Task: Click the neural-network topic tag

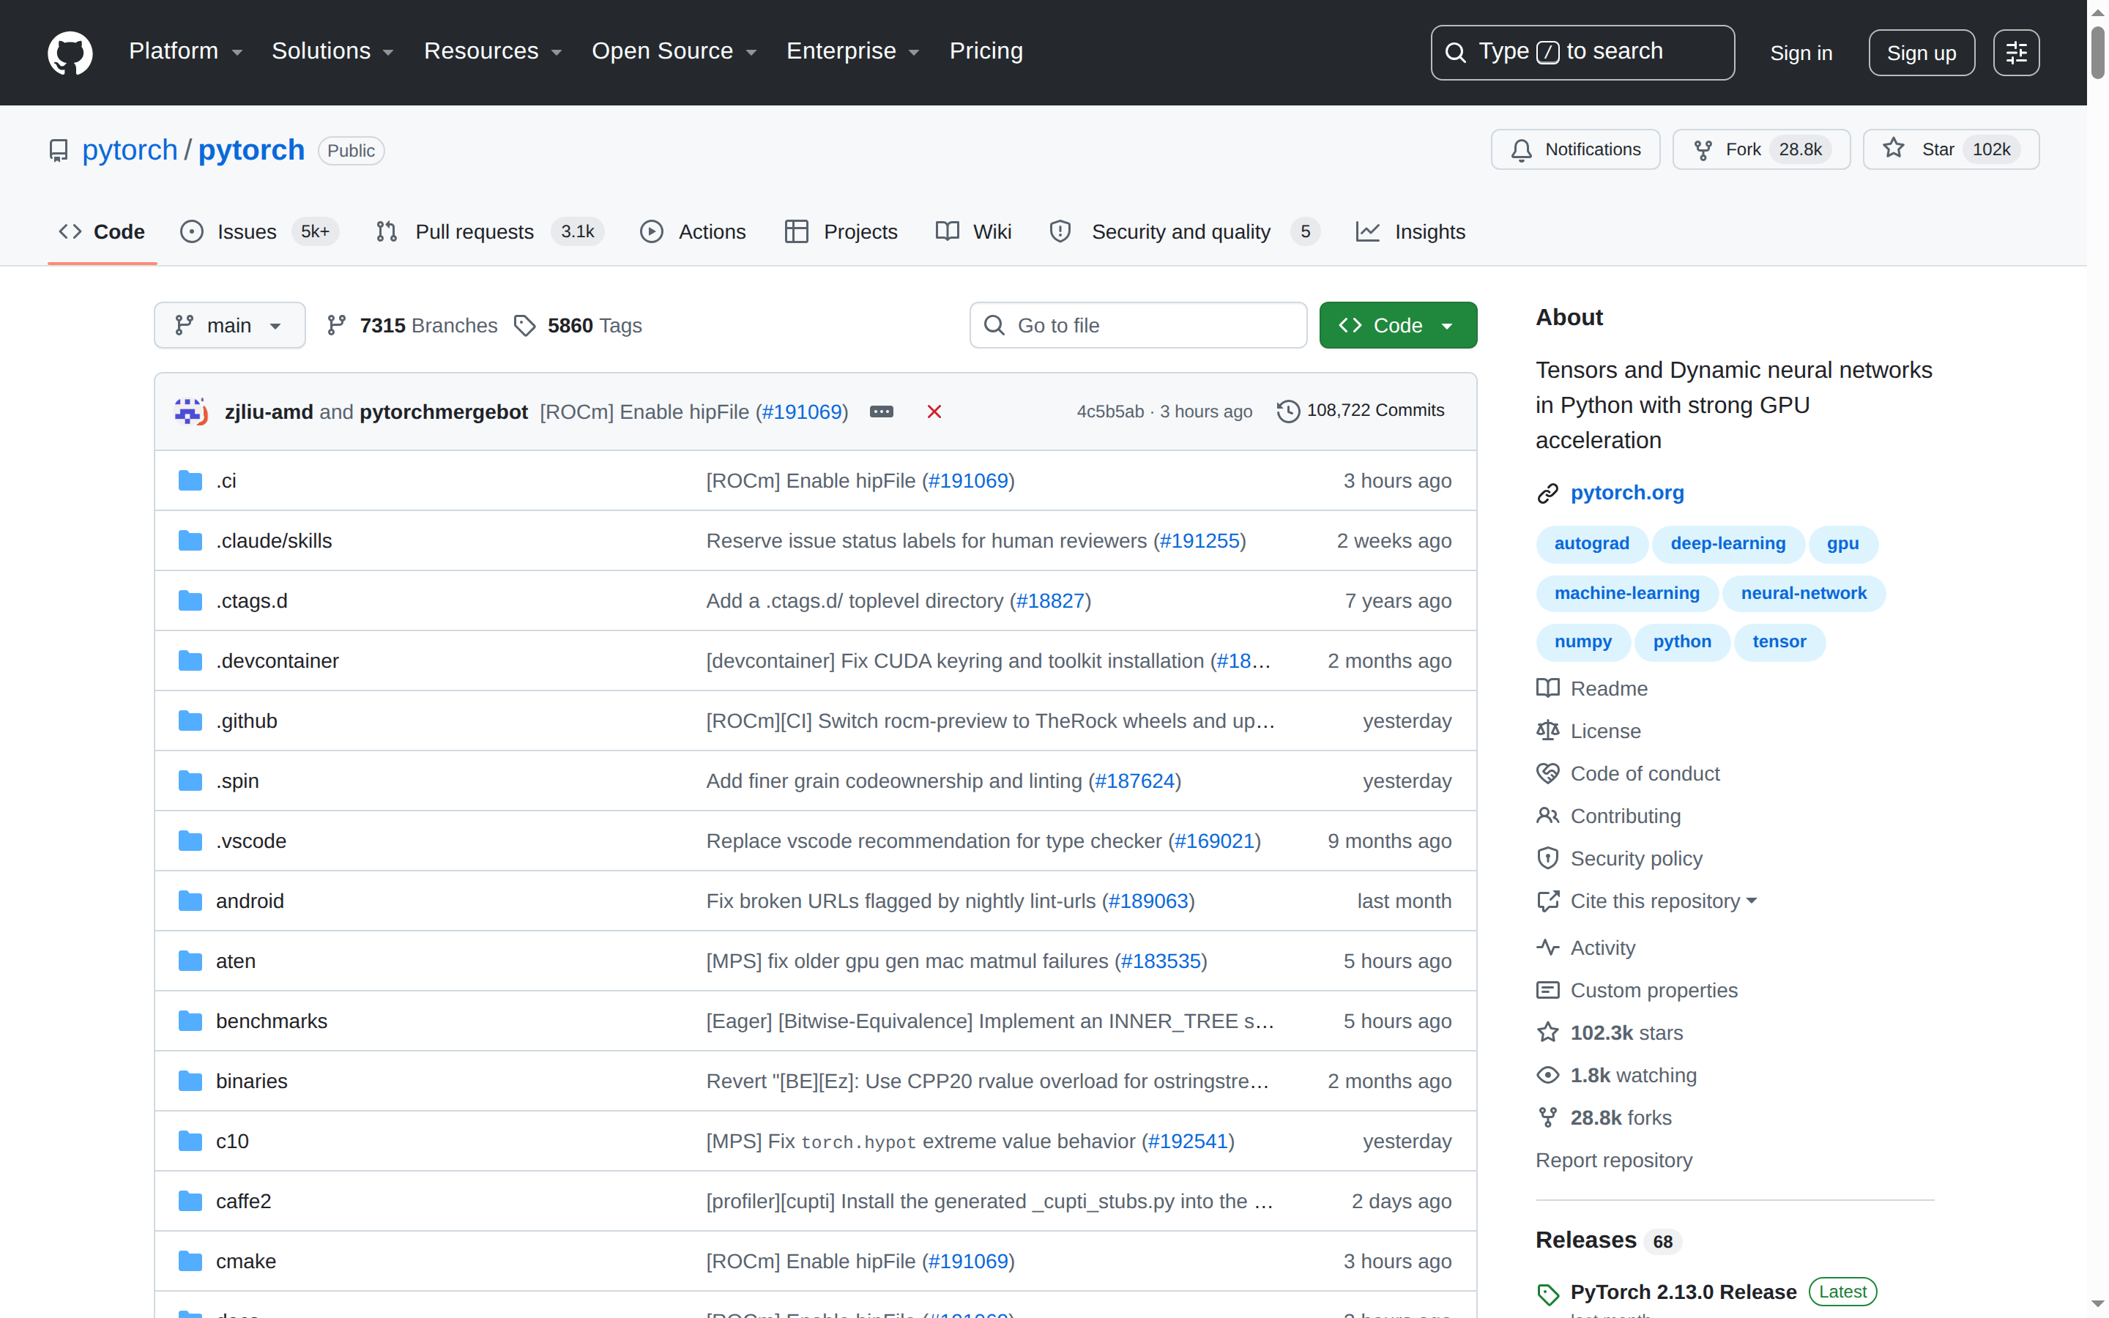Action: 1803,594
